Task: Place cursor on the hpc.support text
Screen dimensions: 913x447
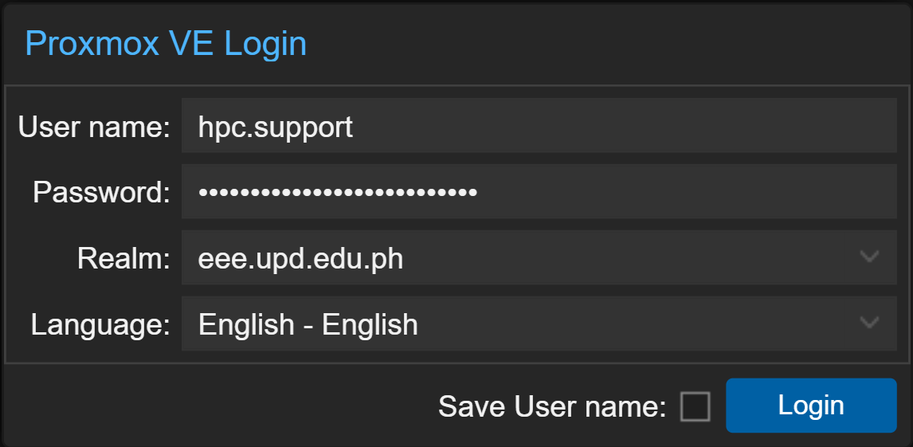Action: coord(276,127)
